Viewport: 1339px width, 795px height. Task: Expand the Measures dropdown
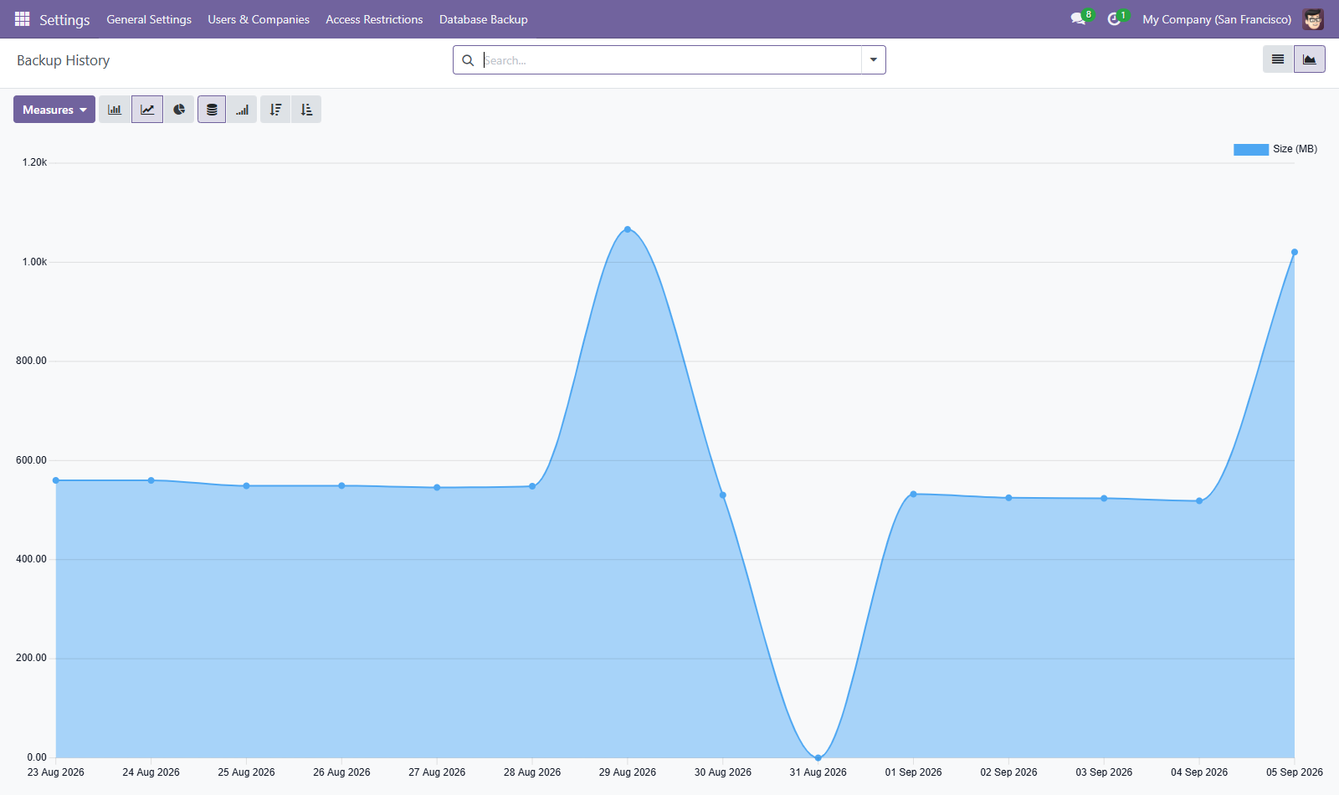(54, 110)
